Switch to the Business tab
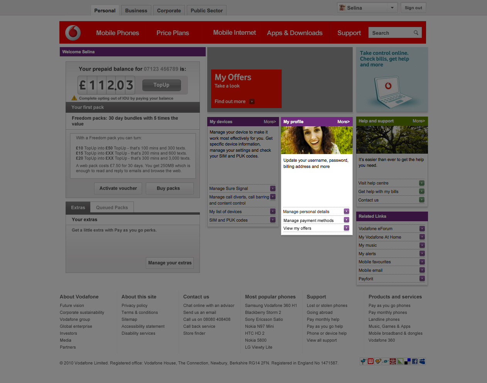Viewport: 487px width, 383px height. pyautogui.click(x=136, y=10)
